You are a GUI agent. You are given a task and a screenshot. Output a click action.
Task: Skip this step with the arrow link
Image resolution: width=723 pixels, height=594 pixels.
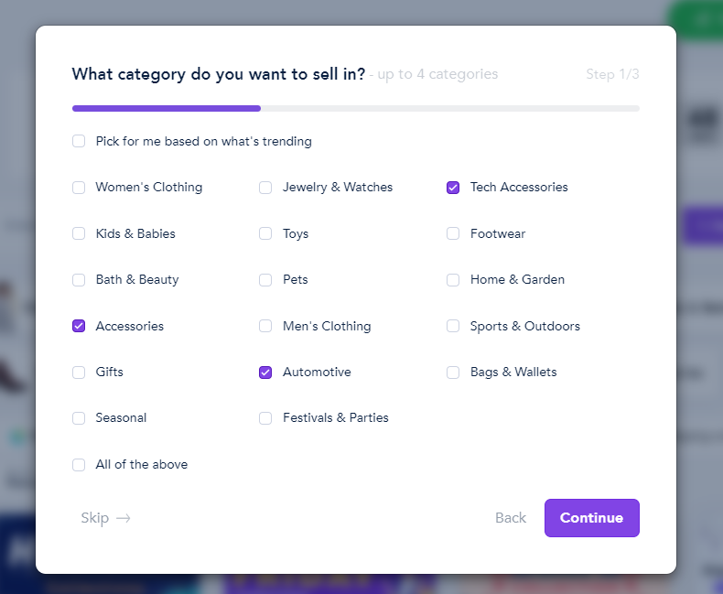[x=105, y=518]
